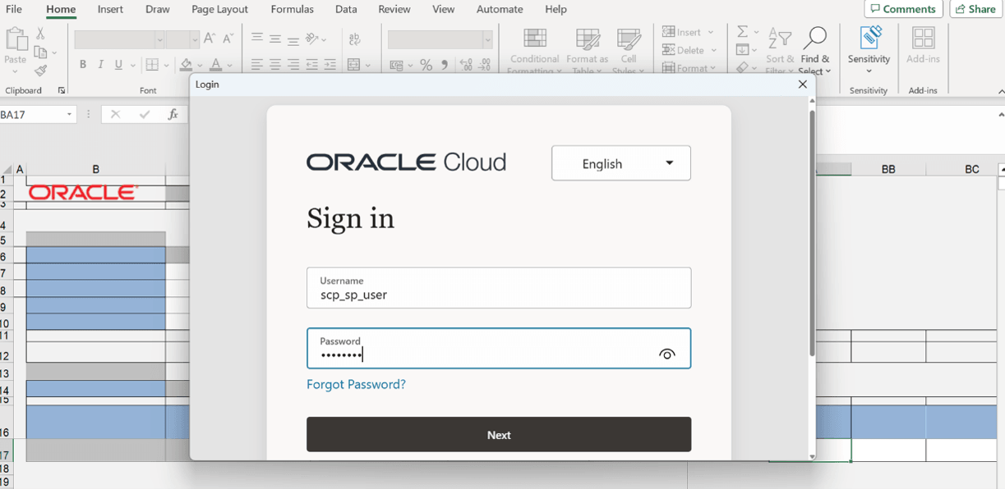
Task: Switch to the Data tab
Action: point(346,9)
